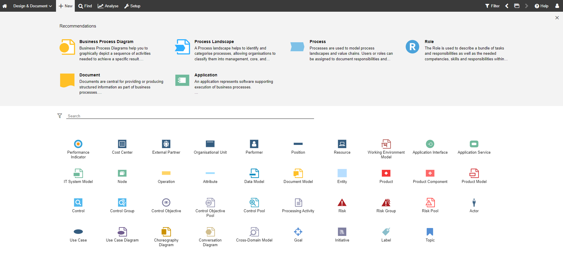Image resolution: width=563 pixels, height=269 pixels.
Task: Select the Goal icon
Action: pyautogui.click(x=298, y=232)
